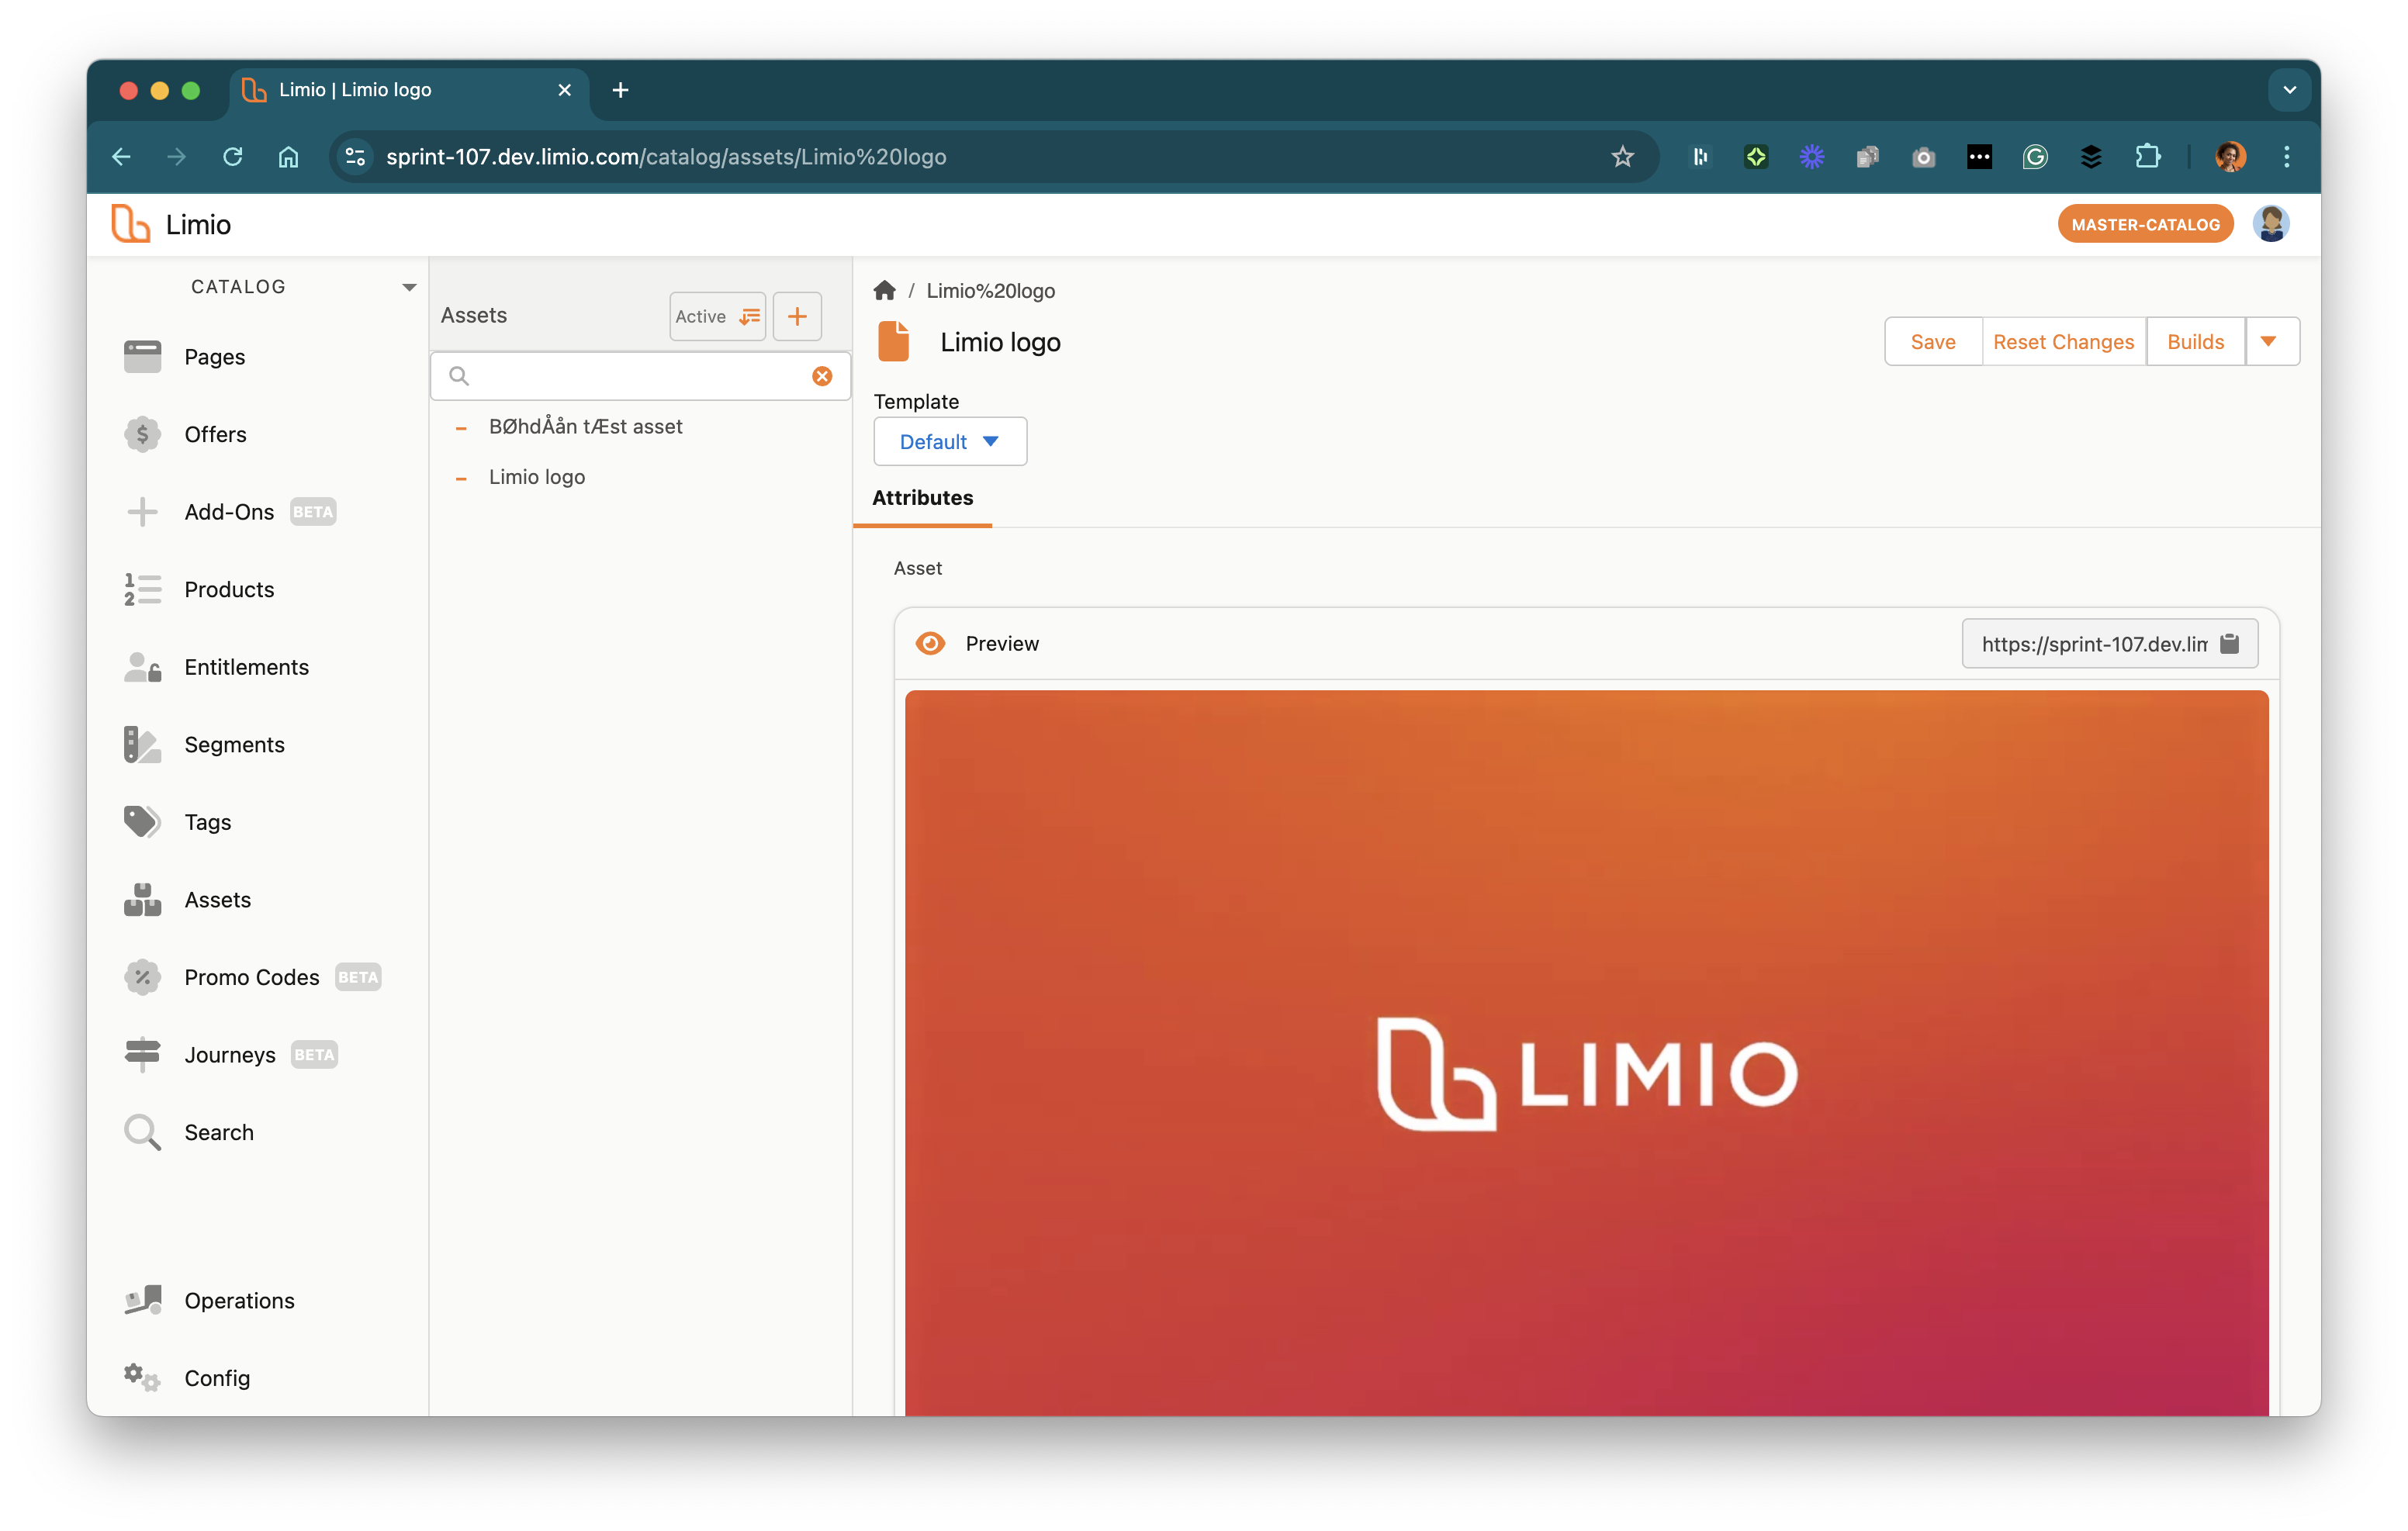Screen dimensions: 2408x1531
Task: Copy the preview URL with clipboard icon
Action: pyautogui.click(x=2229, y=644)
